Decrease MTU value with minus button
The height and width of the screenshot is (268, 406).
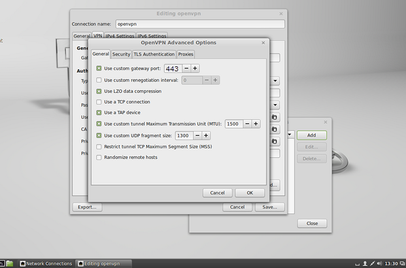pos(248,124)
